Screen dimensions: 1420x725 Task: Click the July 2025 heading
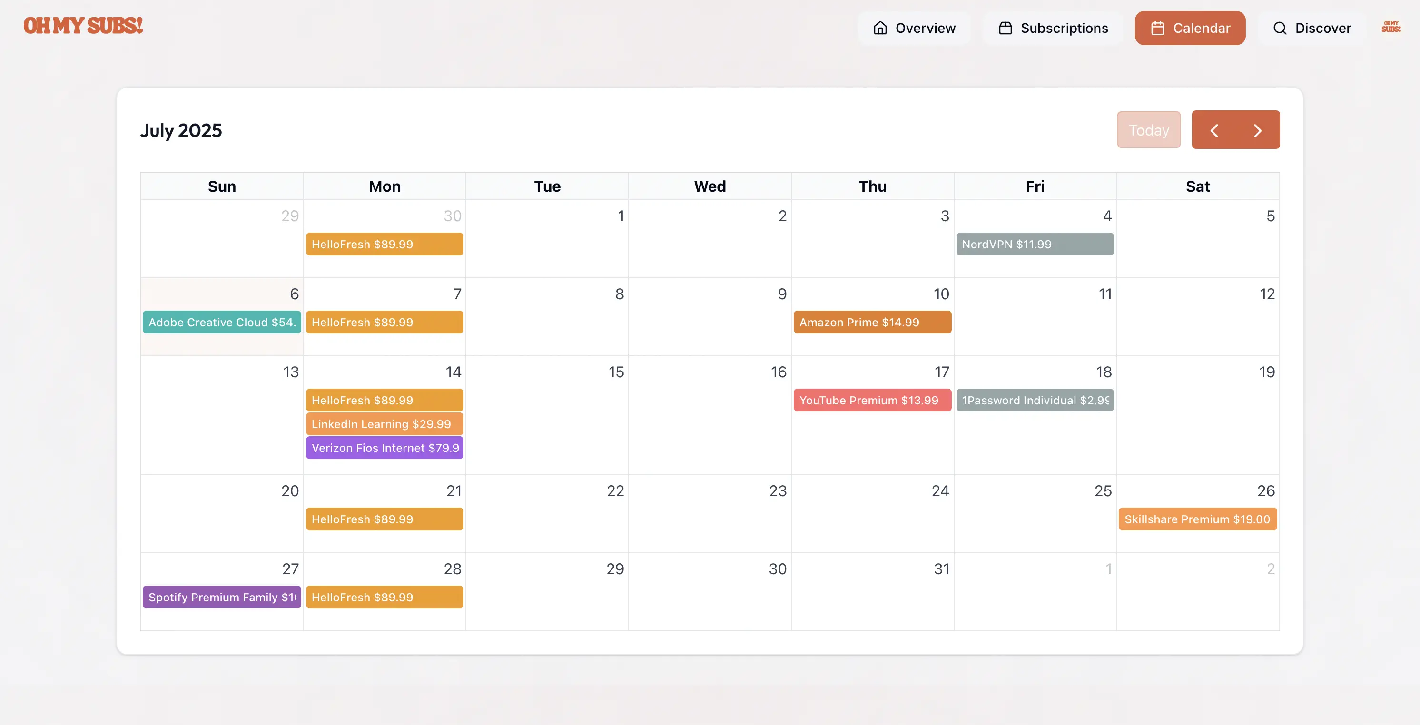point(181,130)
